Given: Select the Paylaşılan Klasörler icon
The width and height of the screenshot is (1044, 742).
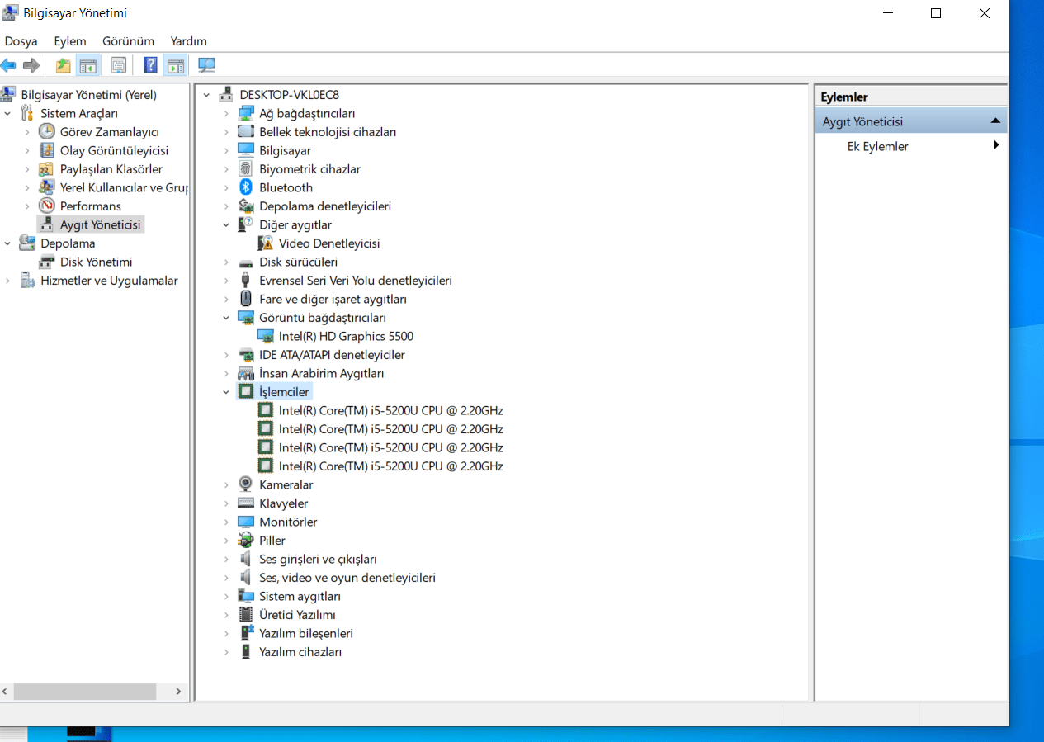Looking at the screenshot, I should click(47, 169).
